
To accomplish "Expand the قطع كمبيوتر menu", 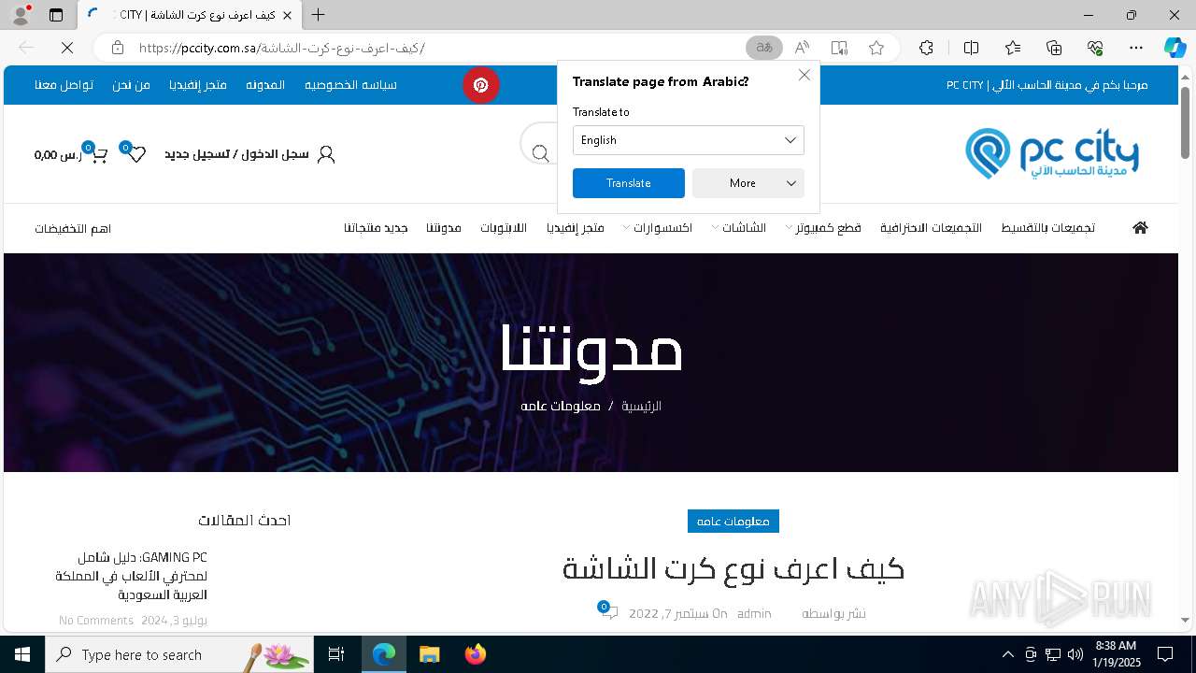I will point(823,228).
